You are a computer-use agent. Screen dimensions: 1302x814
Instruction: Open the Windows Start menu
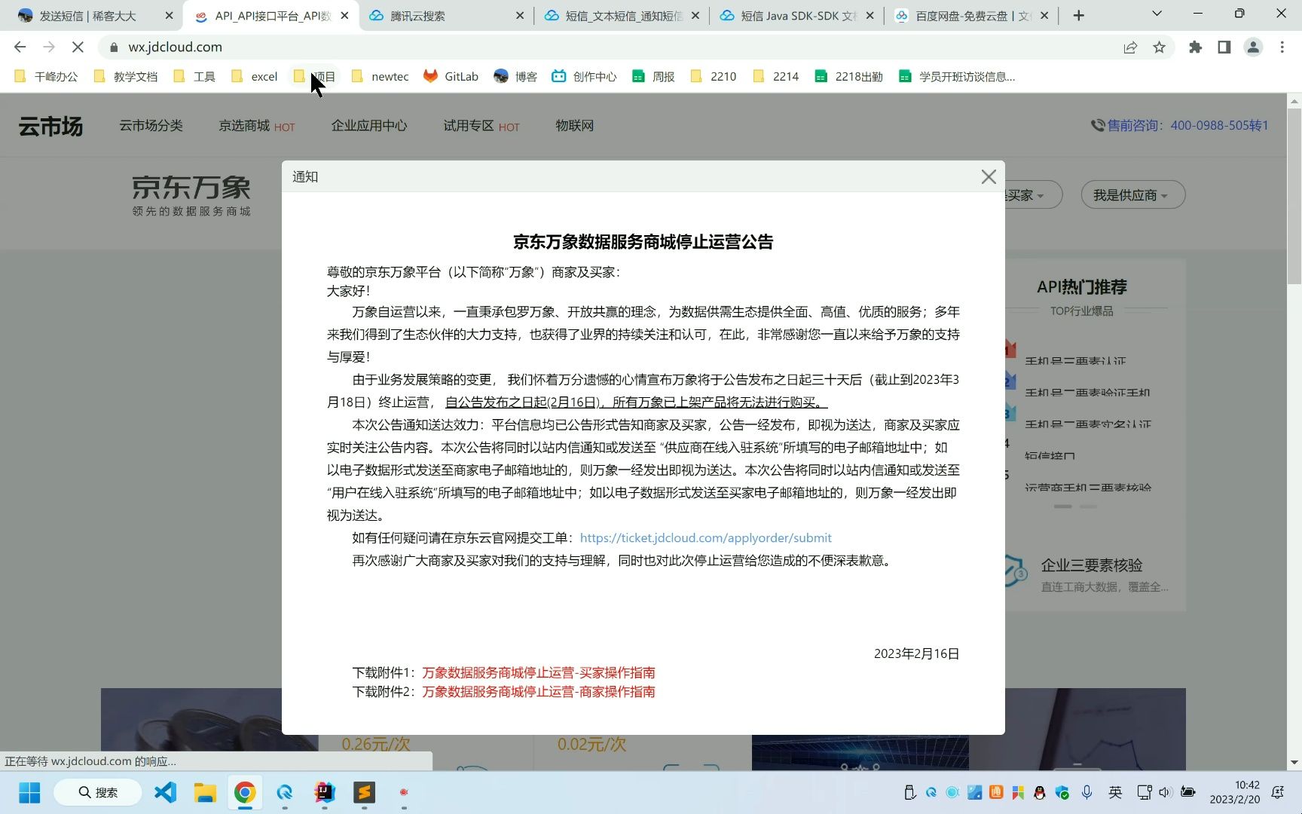29,792
